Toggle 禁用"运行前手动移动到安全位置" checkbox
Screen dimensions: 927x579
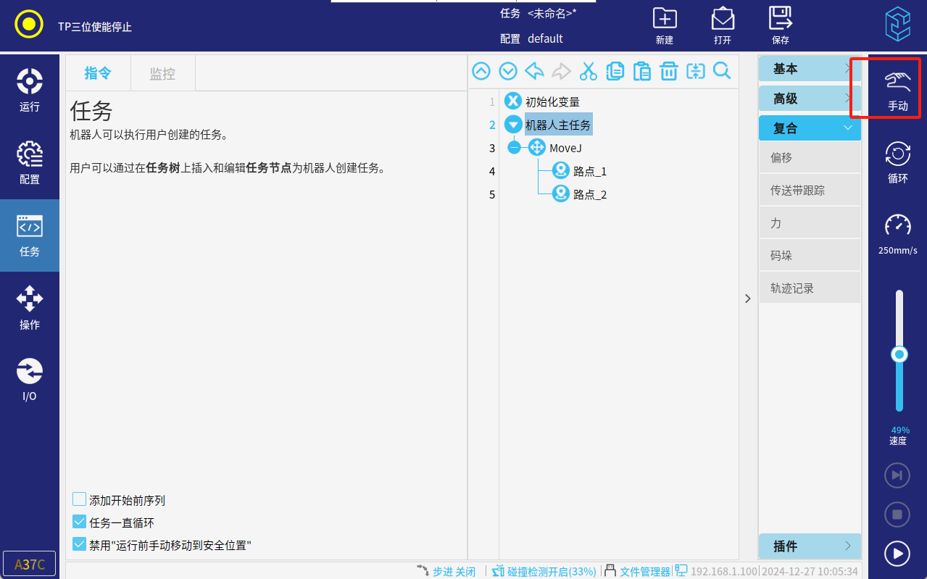point(80,544)
